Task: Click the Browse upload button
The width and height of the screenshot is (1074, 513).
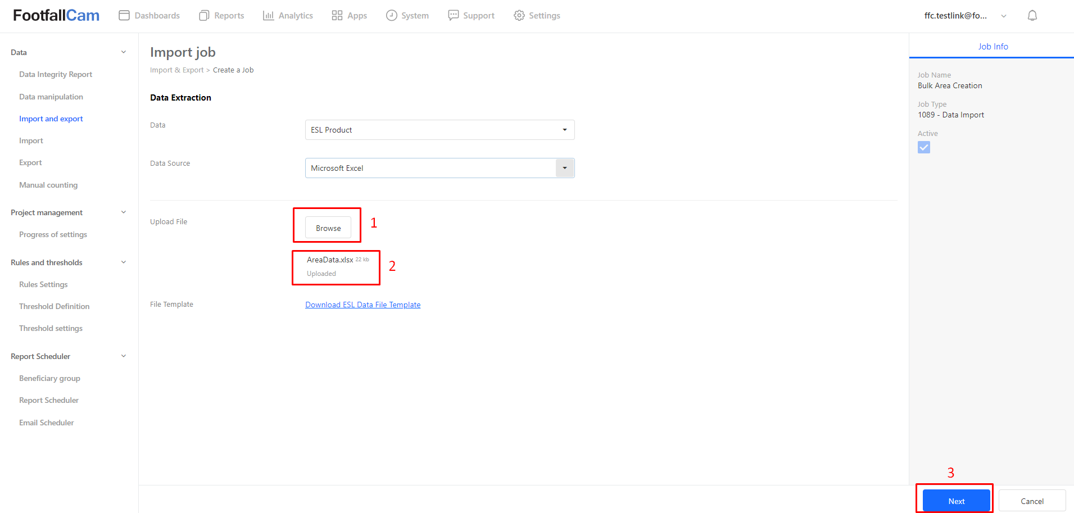Action: (328, 228)
